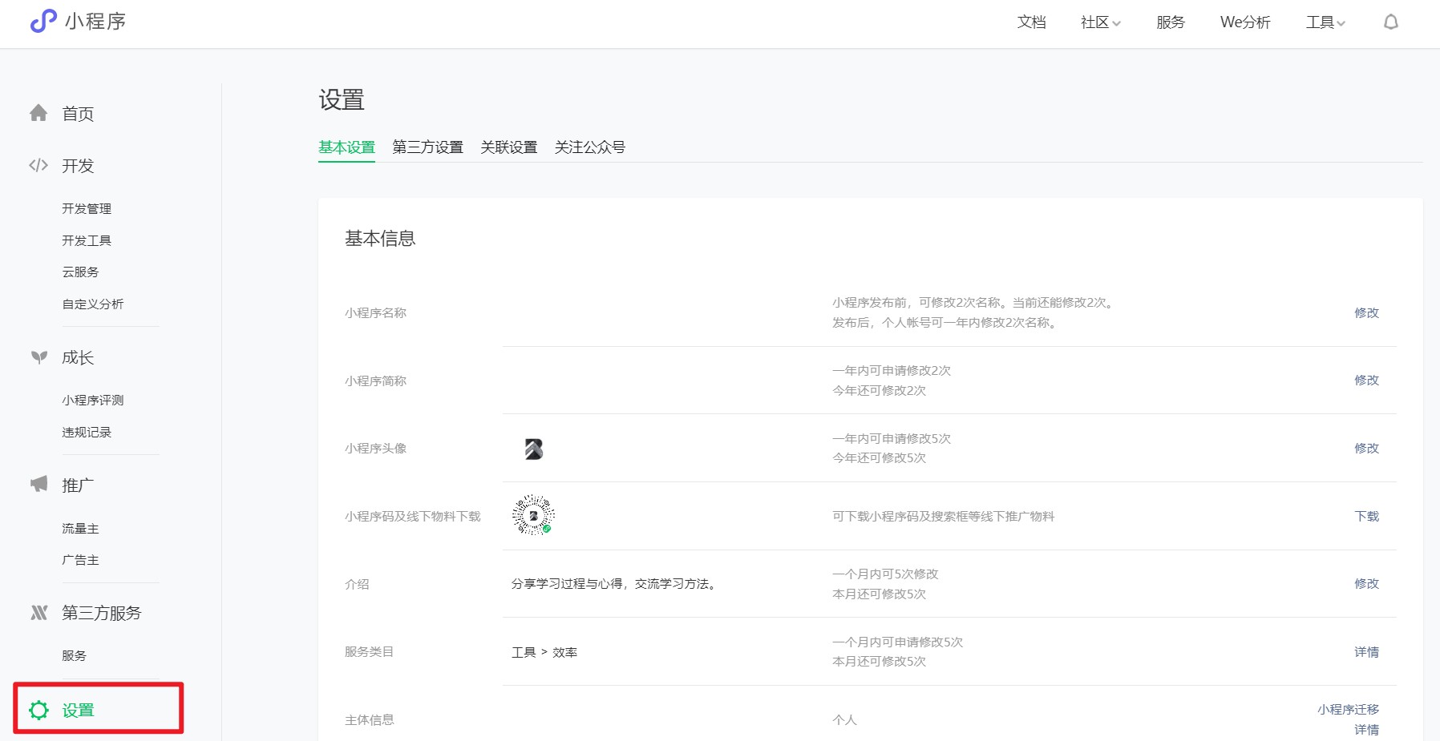
Task: Open 广告主 in the sidebar
Action: point(80,560)
